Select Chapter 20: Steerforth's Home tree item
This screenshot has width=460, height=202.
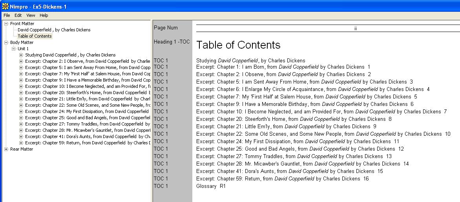(x=88, y=93)
